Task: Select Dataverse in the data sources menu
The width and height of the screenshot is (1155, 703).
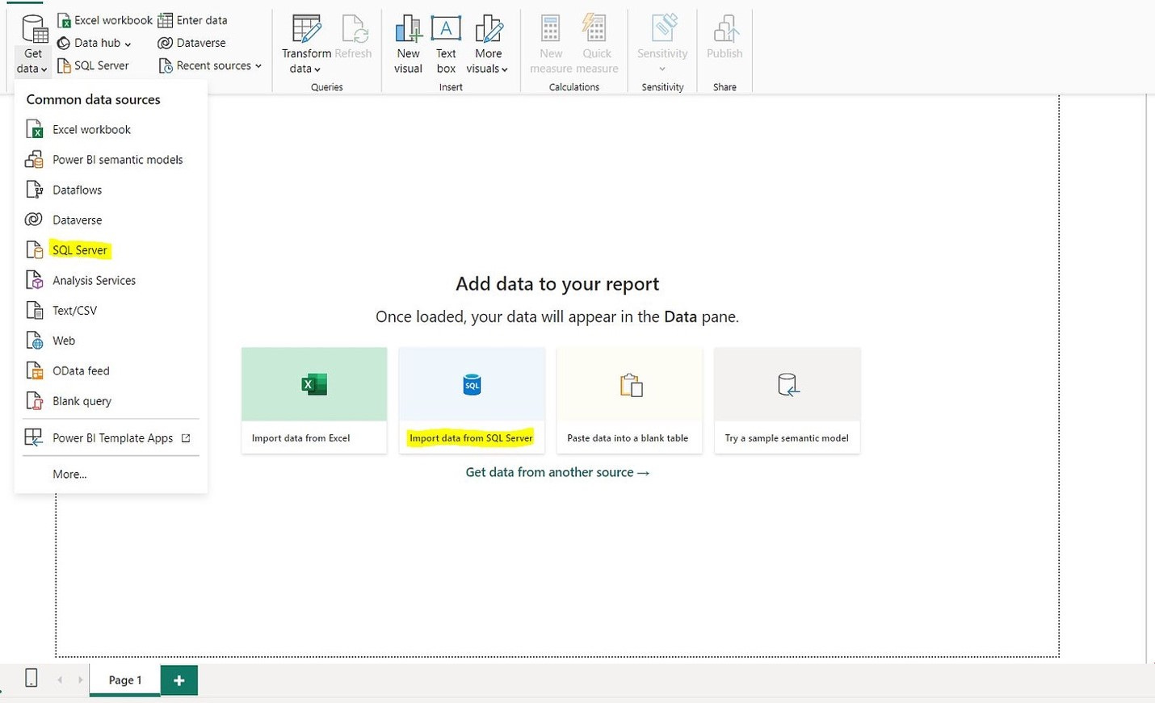Action: 111,220
